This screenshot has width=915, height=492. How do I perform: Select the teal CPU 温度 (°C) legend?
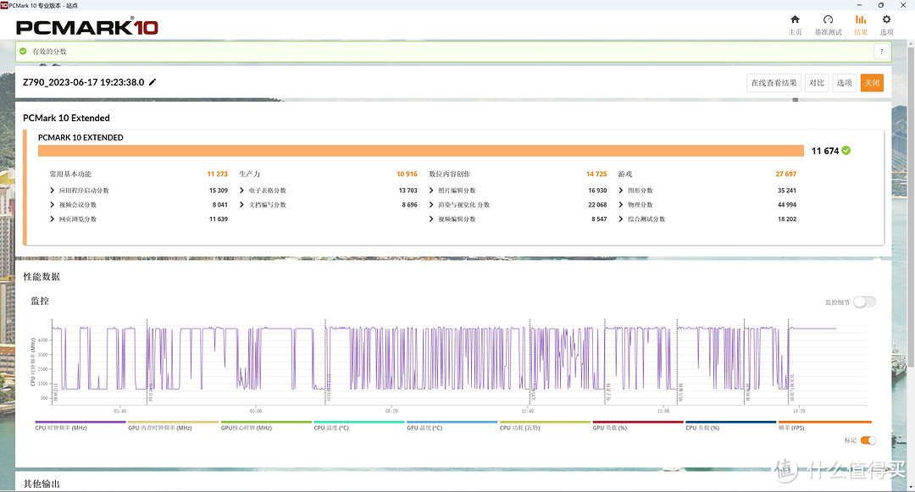click(359, 426)
